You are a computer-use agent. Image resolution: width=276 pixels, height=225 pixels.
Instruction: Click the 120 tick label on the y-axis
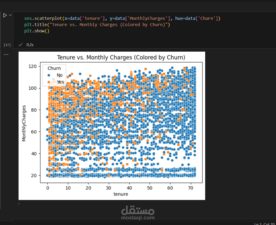point(32,66)
